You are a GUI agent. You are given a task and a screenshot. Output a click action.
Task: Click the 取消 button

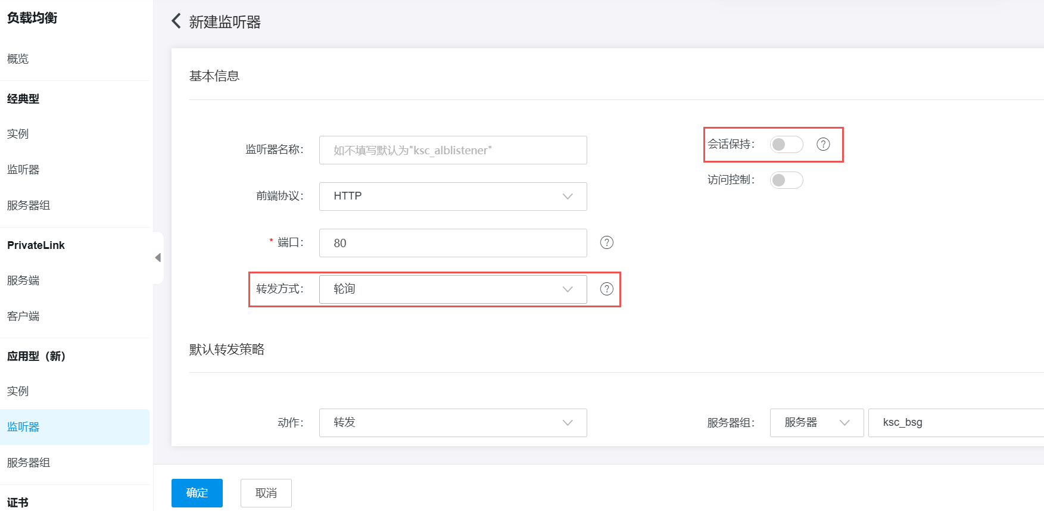(266, 493)
